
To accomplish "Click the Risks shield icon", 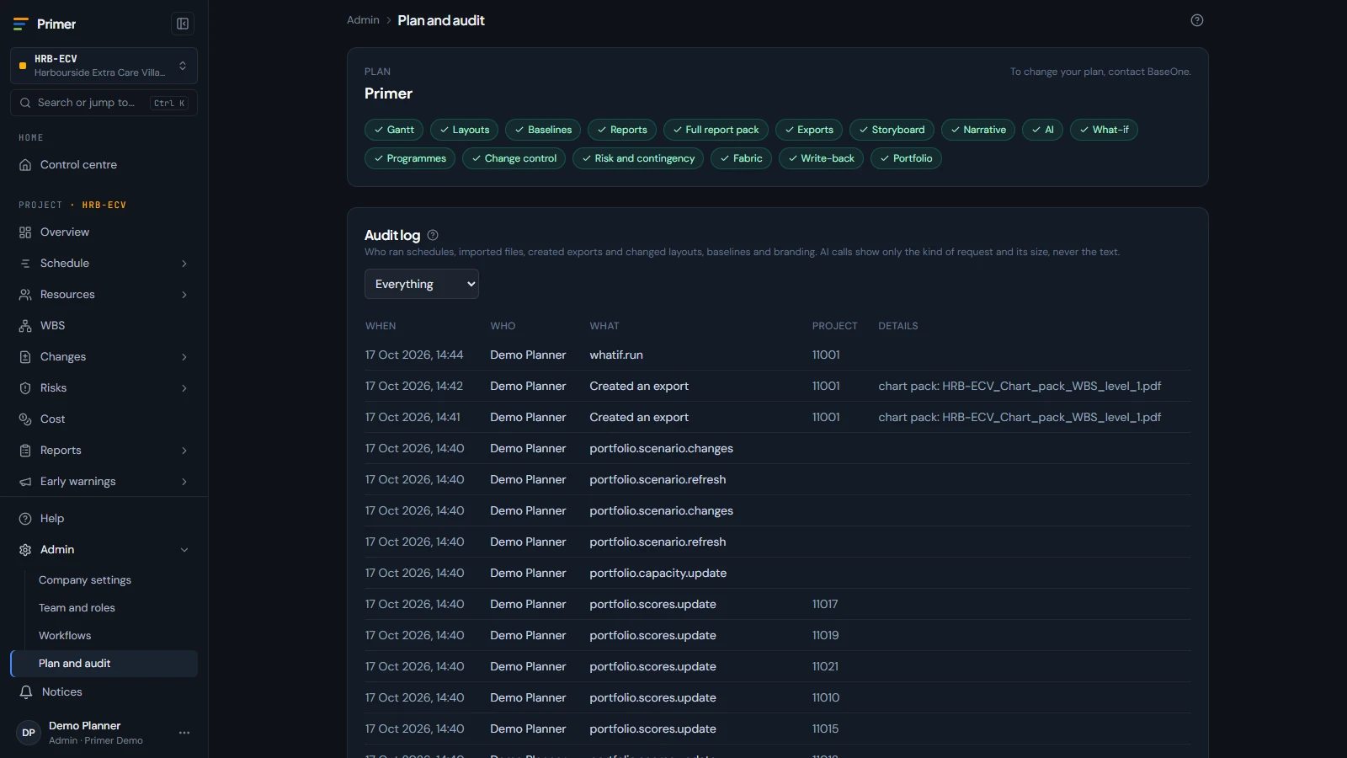I will (25, 388).
